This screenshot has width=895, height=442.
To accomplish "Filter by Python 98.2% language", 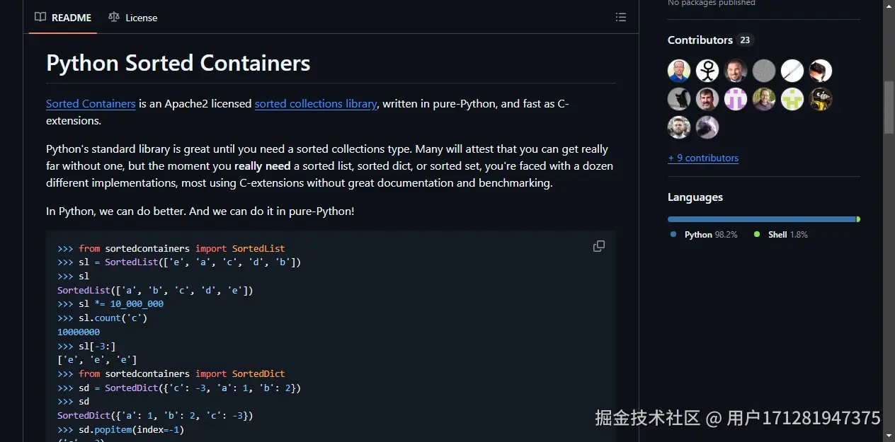I will coord(704,234).
